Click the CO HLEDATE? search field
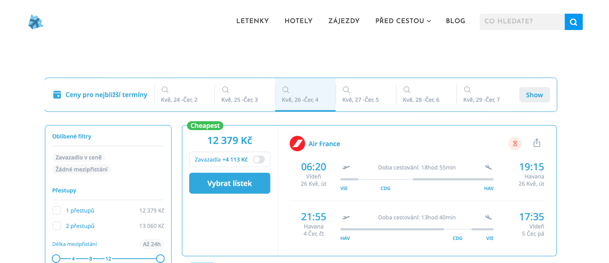 [522, 22]
